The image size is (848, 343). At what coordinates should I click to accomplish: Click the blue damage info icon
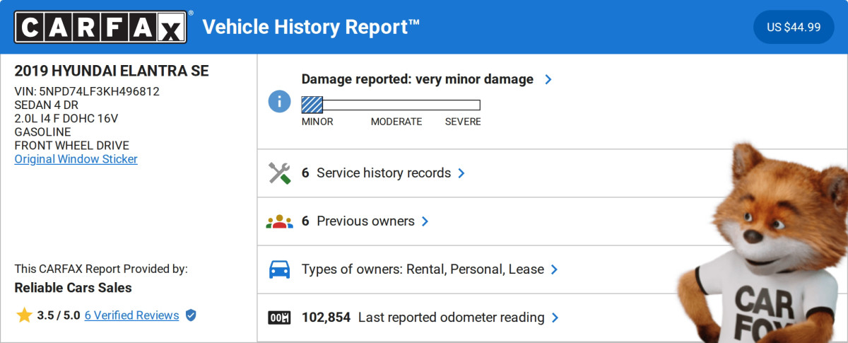(x=279, y=100)
